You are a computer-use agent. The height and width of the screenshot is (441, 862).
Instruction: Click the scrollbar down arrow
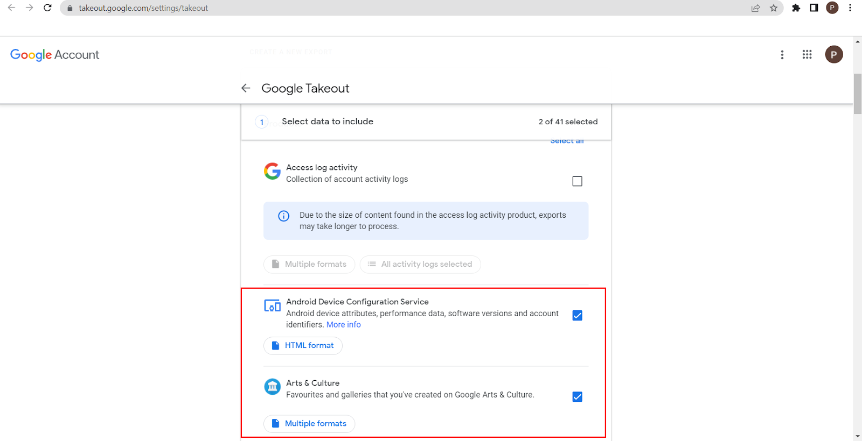[858, 436]
